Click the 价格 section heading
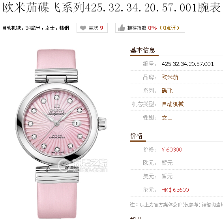This screenshot has height=219, width=223. 136,136
